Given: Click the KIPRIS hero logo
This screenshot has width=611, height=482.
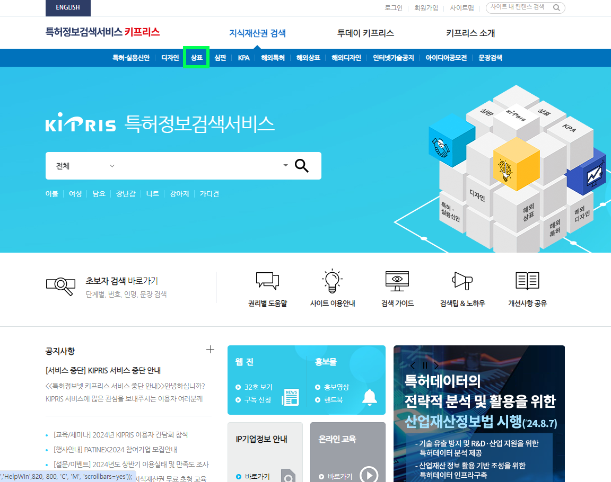Looking at the screenshot, I should click(x=81, y=123).
